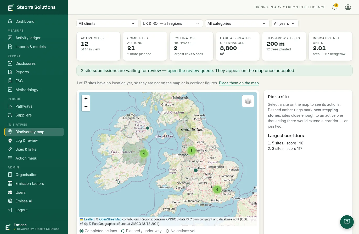Expand the All years dropdown

(x=285, y=24)
